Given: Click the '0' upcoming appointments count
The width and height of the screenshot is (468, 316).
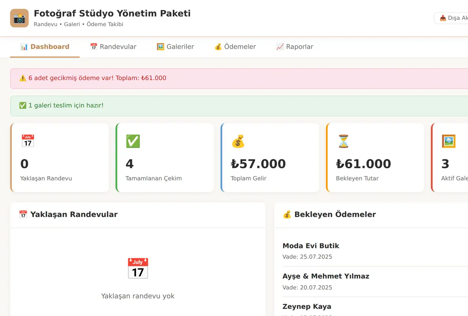Looking at the screenshot, I should coord(24,164).
